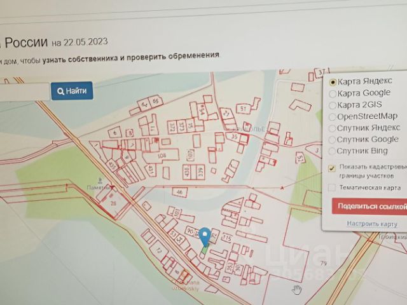Toggle the Показать кадастровые границы участков checkbox
Viewport: 407px width, 305px height.
coord(332,168)
